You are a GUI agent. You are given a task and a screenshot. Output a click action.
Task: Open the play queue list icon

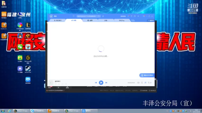click(x=149, y=83)
